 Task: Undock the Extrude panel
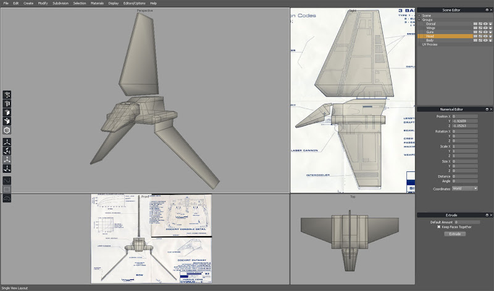tap(487, 215)
